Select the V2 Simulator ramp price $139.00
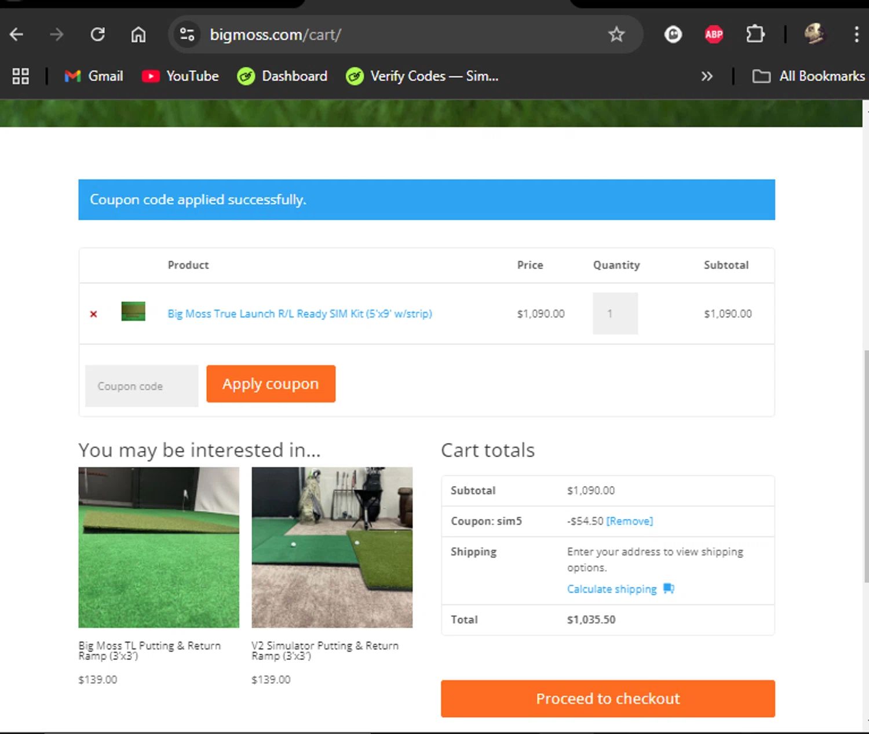Viewport: 869px width, 734px height. pyautogui.click(x=271, y=680)
